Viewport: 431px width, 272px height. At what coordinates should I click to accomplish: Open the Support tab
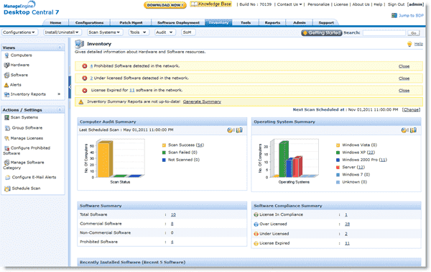(x=326, y=23)
